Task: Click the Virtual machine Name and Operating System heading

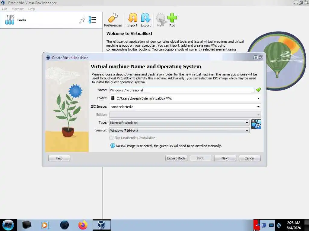Action: pos(146,66)
